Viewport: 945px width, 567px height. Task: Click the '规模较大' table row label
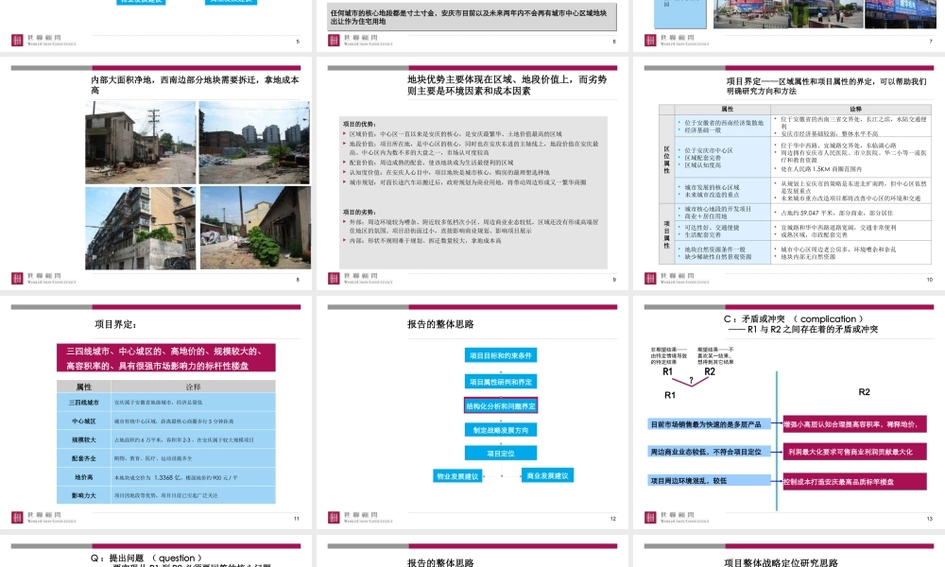84,439
